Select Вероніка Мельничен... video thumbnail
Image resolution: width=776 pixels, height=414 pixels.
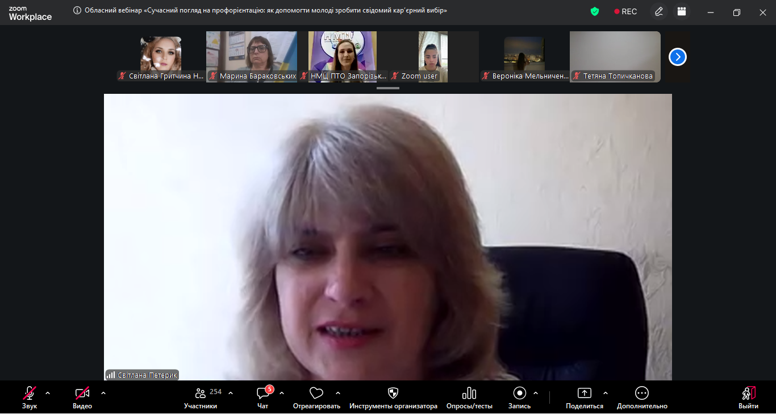524,57
